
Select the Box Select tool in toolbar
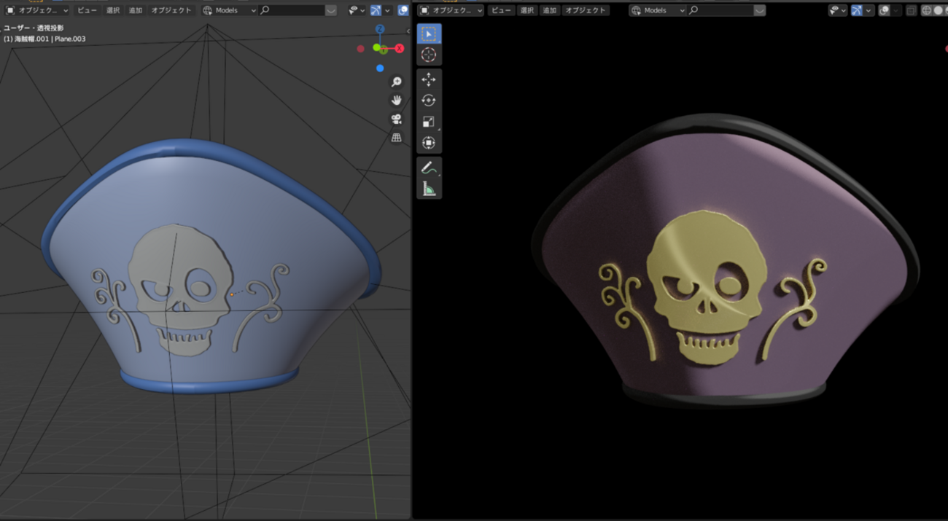pos(429,34)
